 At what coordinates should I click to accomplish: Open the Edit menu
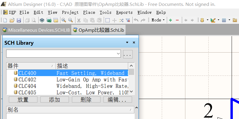pos(38,12)
